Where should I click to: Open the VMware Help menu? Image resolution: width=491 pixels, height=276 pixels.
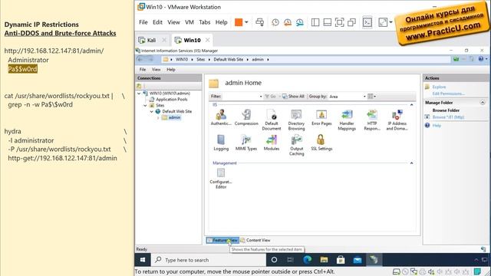click(221, 22)
